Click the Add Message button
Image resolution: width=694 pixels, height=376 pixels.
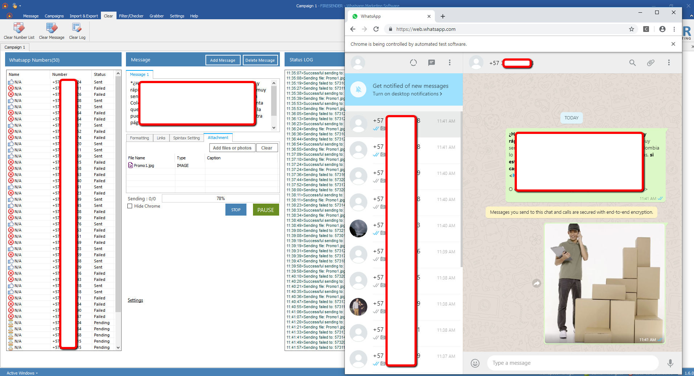(223, 60)
